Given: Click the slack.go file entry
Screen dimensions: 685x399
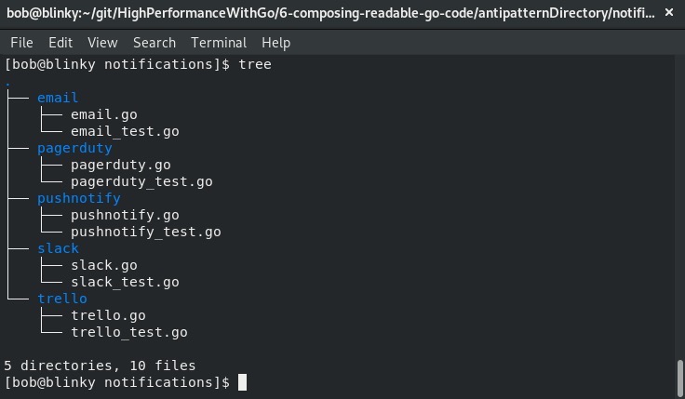Looking at the screenshot, I should tap(104, 265).
